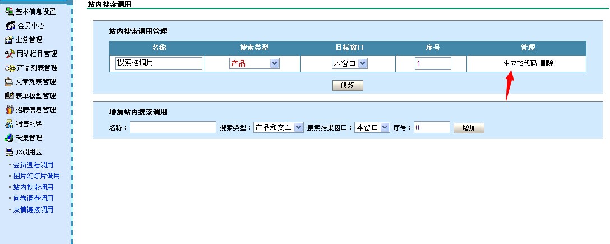Expand the 搜索结果窗口 dropdown
The image size is (610, 244).
click(372, 127)
